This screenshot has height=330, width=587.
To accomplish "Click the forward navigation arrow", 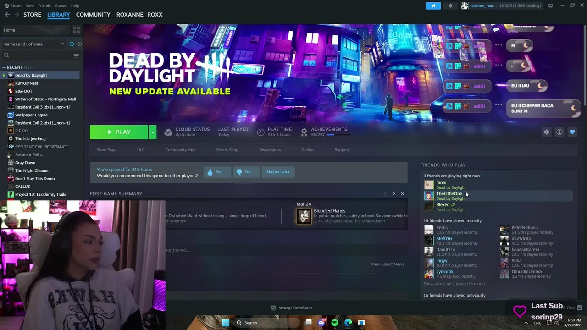I will [x=17, y=15].
